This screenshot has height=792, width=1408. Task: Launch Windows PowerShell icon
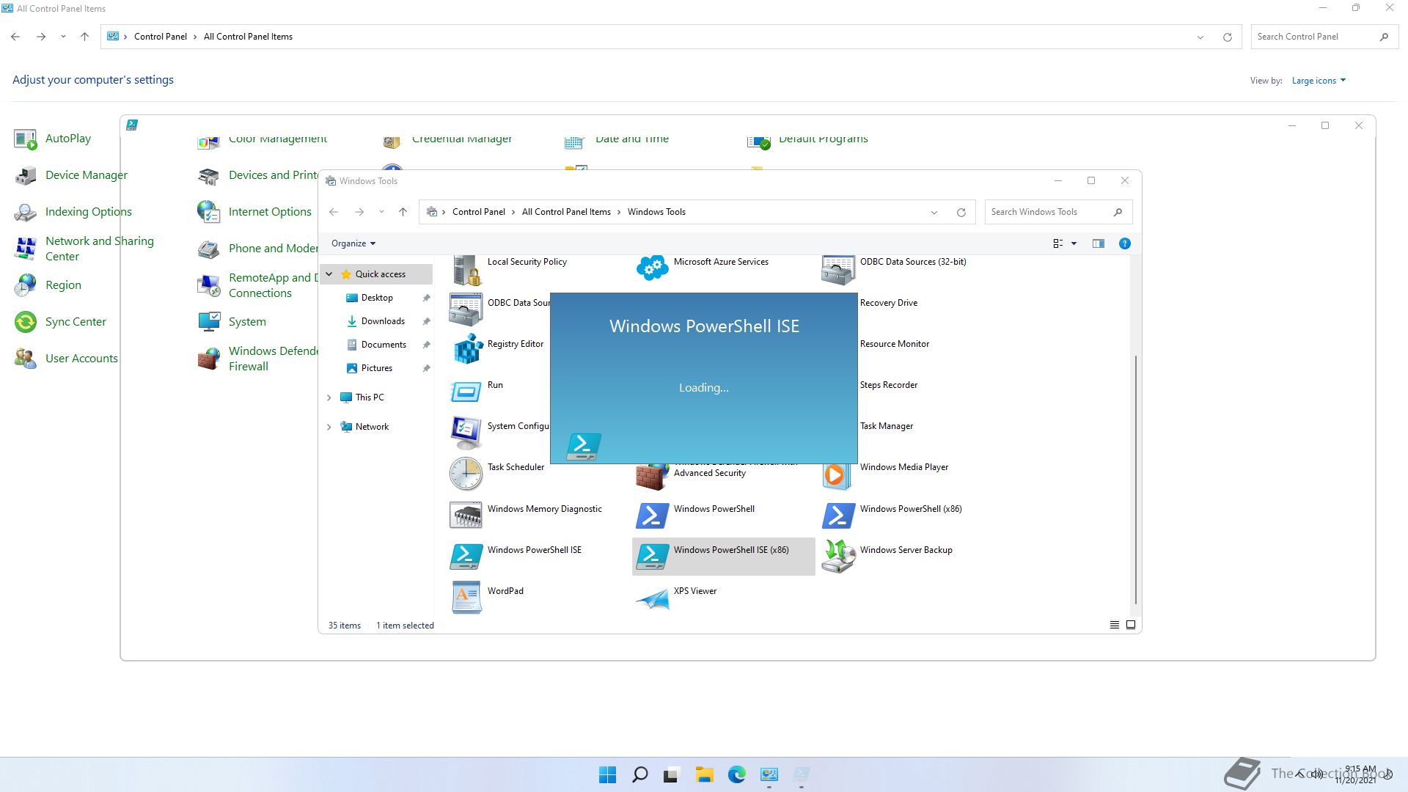pos(652,515)
